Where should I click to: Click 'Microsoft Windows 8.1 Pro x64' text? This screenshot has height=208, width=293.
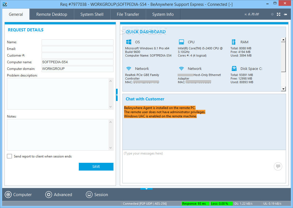point(147,48)
